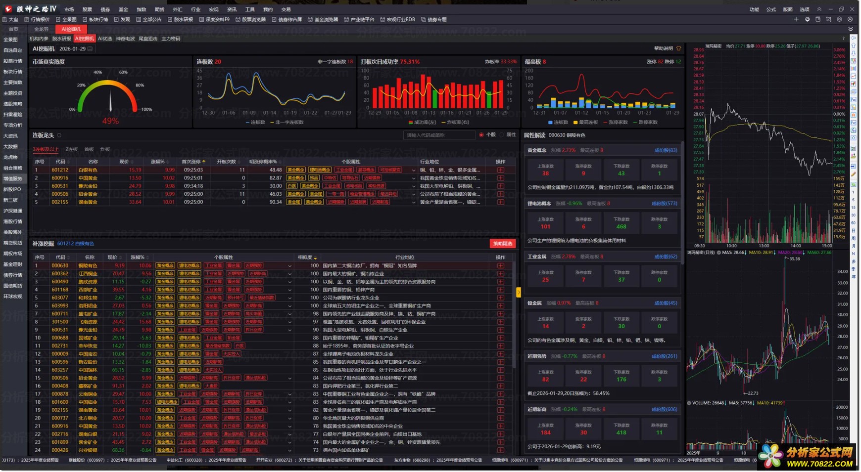Click the left arrow icon on right sidebar

854,39
